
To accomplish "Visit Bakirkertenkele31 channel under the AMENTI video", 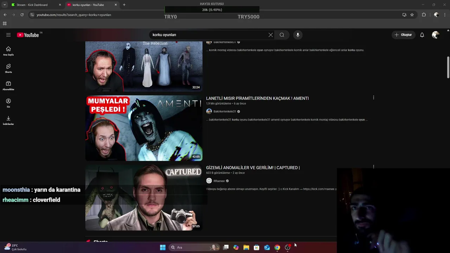I will pos(225,111).
